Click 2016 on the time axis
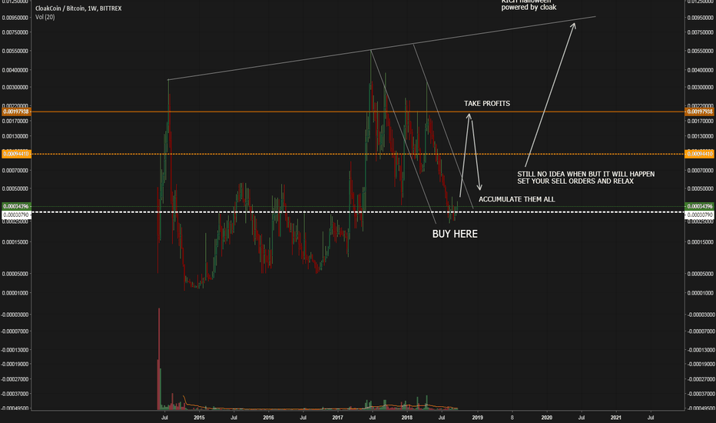 tap(269, 418)
